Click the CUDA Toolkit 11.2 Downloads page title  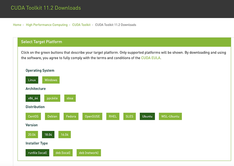pyautogui.click(x=46, y=8)
